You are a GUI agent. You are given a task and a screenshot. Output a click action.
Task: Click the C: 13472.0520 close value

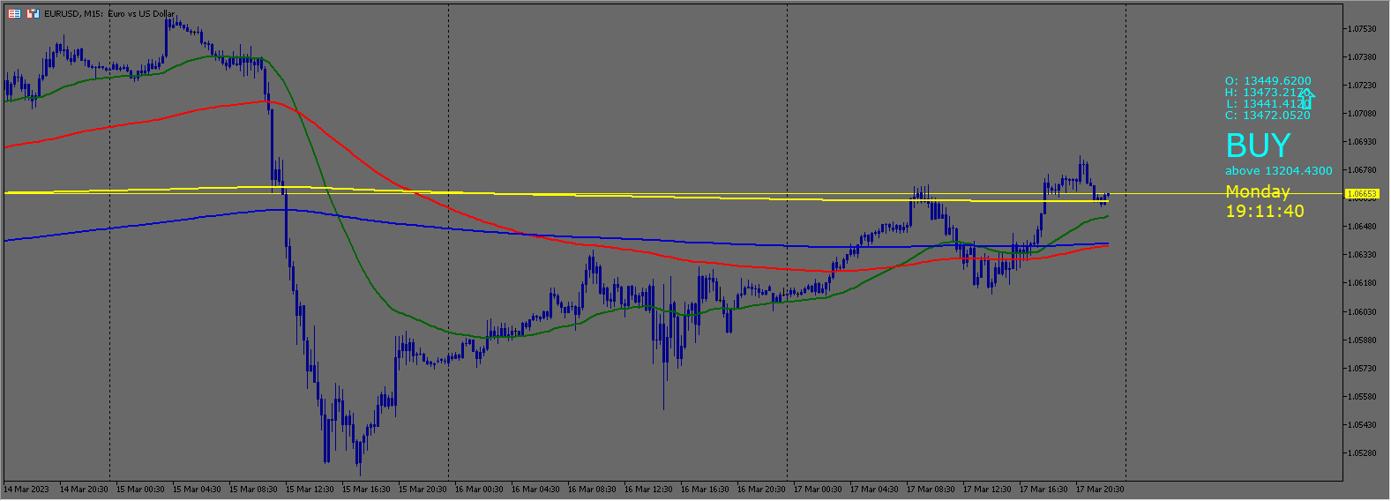pyautogui.click(x=1268, y=116)
